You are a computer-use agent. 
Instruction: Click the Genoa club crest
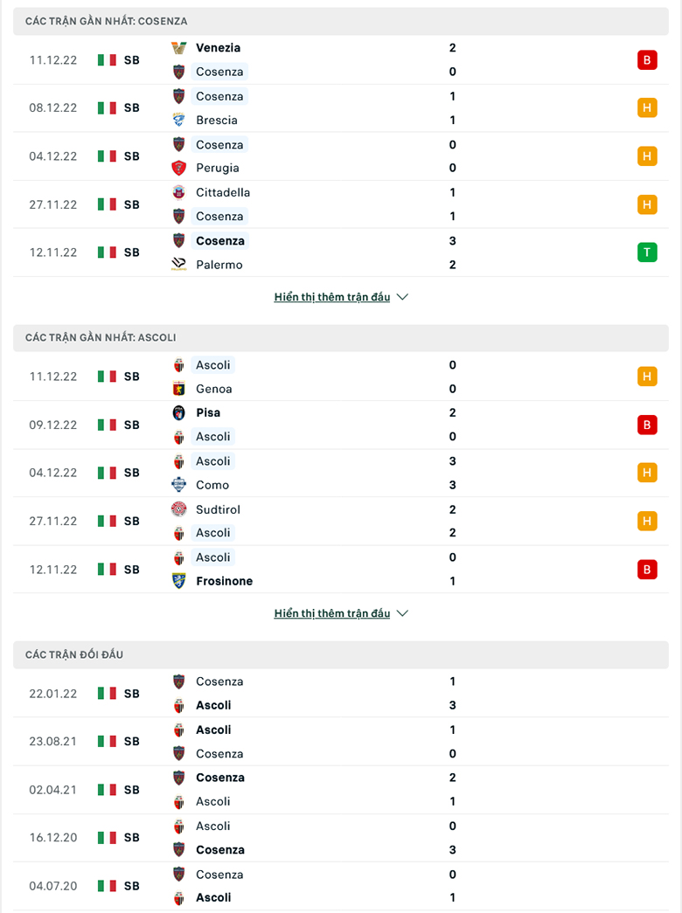(179, 389)
